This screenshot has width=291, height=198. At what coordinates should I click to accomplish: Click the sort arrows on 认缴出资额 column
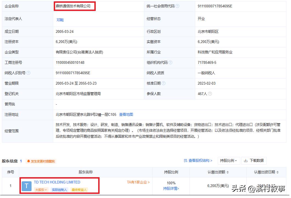pos(228,172)
